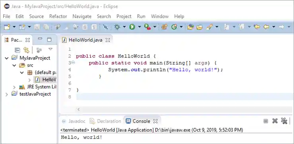Click the Previous Annotation toolbar icon

(x=241, y=27)
